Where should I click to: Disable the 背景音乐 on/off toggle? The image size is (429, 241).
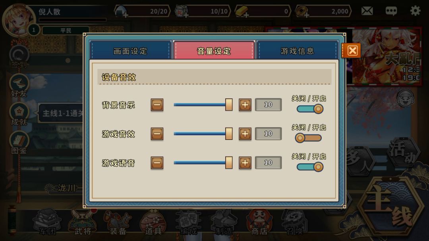pyautogui.click(x=310, y=109)
